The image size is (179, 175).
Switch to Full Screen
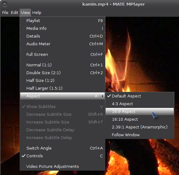coord(62,55)
